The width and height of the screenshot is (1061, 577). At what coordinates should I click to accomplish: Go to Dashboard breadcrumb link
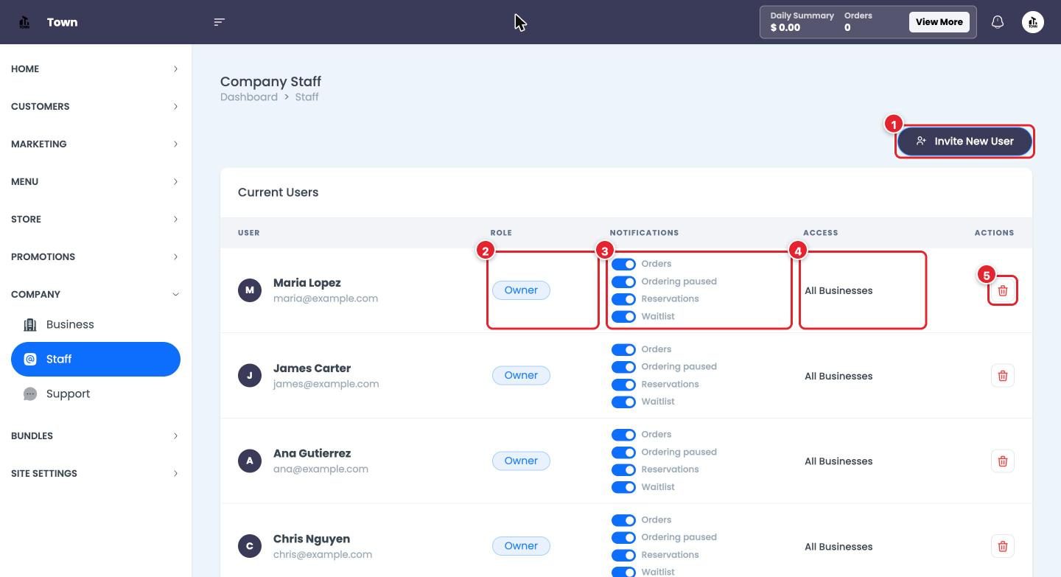pos(249,97)
